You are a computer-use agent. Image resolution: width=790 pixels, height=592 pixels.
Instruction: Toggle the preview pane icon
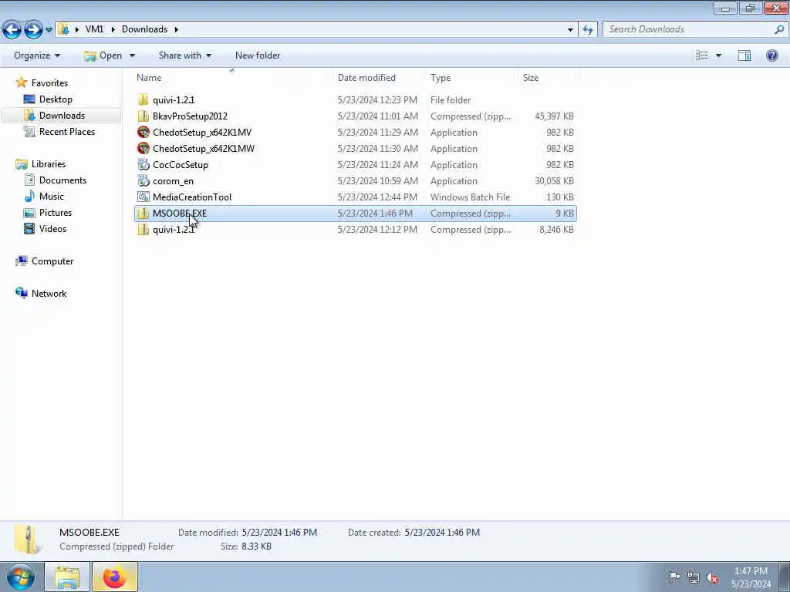(744, 55)
